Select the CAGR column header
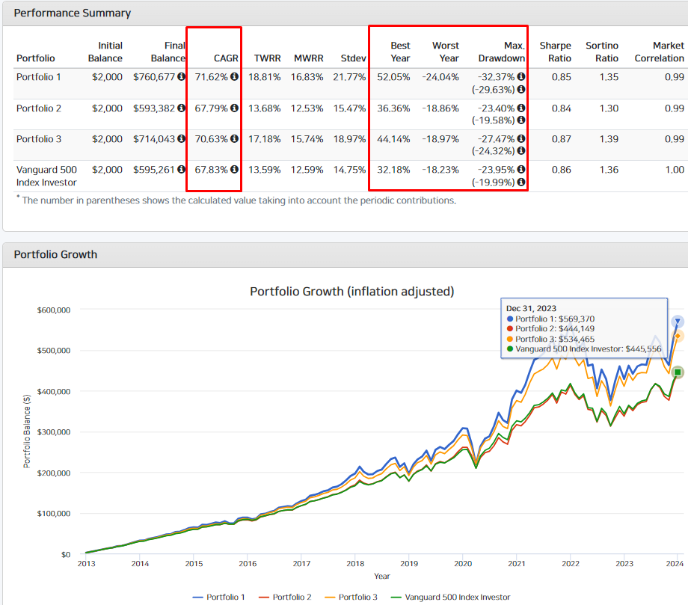This screenshot has height=605, width=688. 226,58
